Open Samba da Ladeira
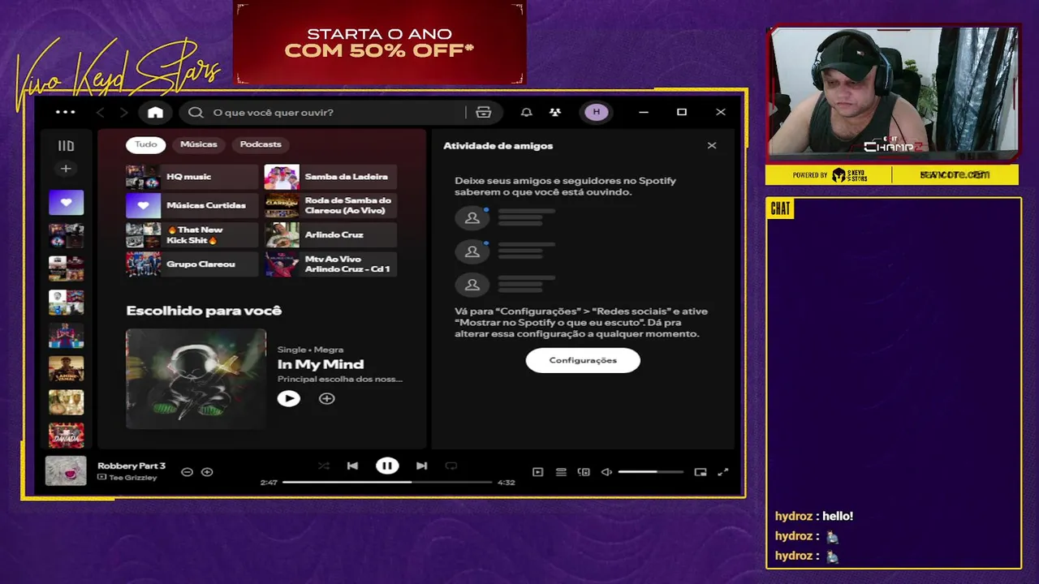The width and height of the screenshot is (1039, 584). click(x=330, y=177)
